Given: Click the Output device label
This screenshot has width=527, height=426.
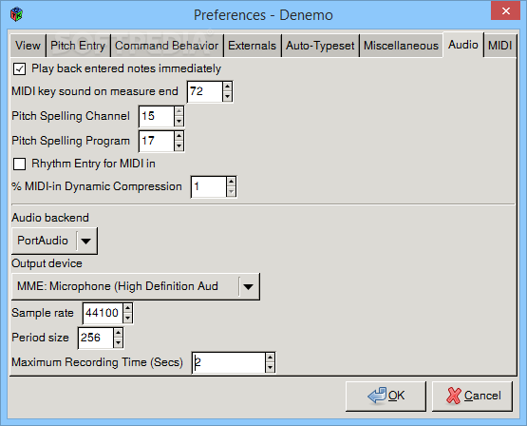Looking at the screenshot, I should pos(47,263).
